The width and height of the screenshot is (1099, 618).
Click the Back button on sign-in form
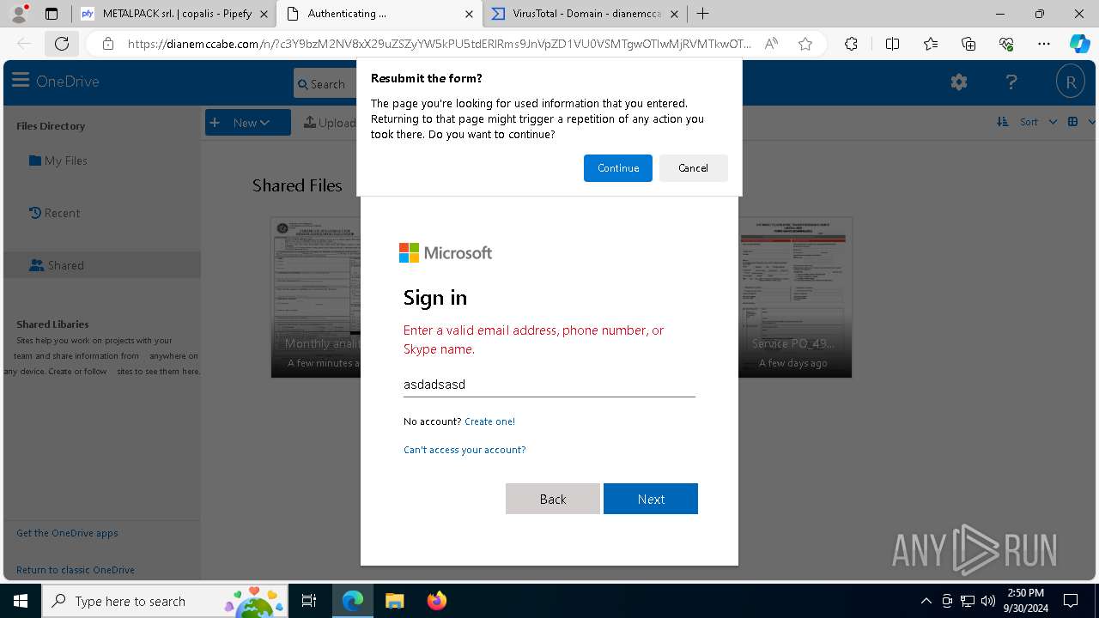tap(553, 499)
